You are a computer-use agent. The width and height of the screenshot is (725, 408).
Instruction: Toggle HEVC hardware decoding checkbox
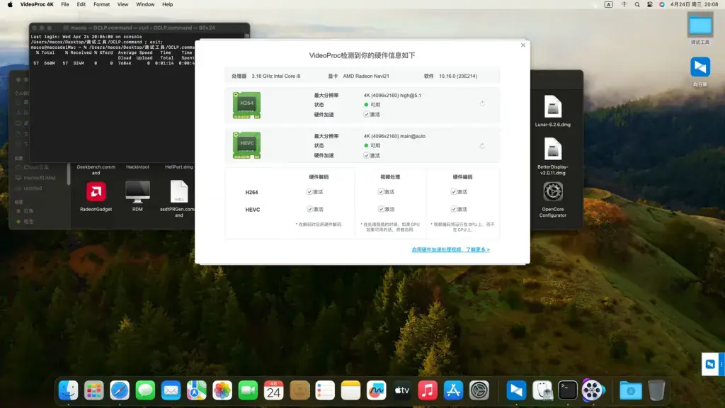[309, 209]
